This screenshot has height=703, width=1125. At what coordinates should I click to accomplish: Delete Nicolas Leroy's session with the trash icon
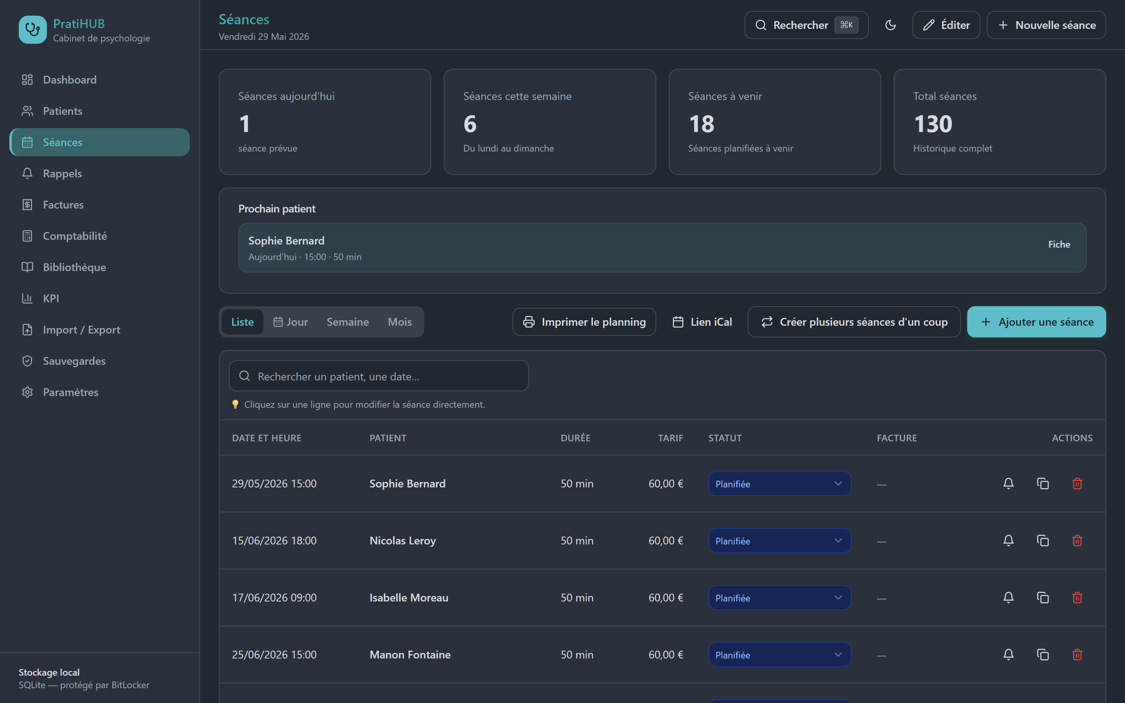click(1077, 541)
